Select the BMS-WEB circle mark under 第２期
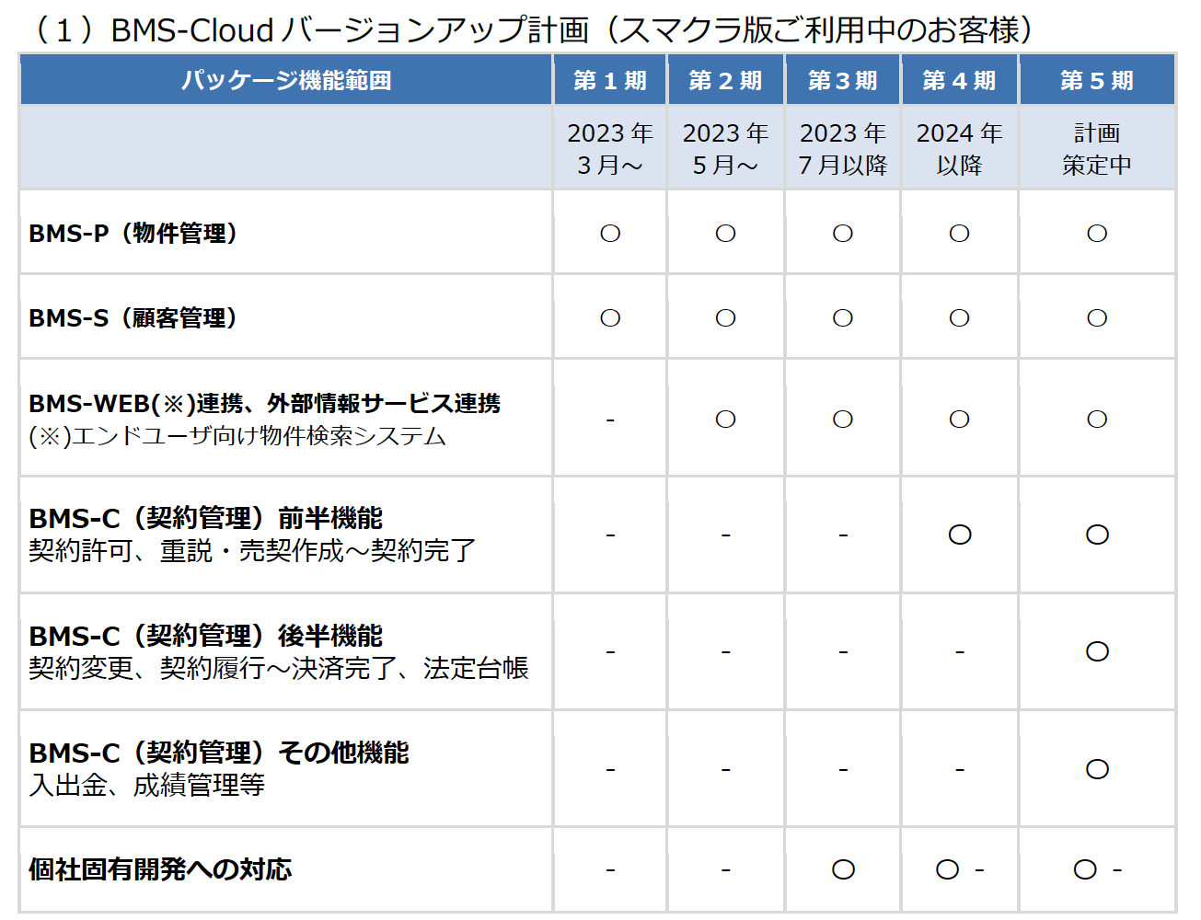Image resolution: width=1201 pixels, height=920 pixels. tap(725, 420)
